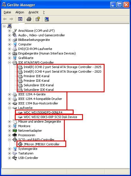Open the Datei menu
This screenshot has width=131, height=176.
click(7, 12)
